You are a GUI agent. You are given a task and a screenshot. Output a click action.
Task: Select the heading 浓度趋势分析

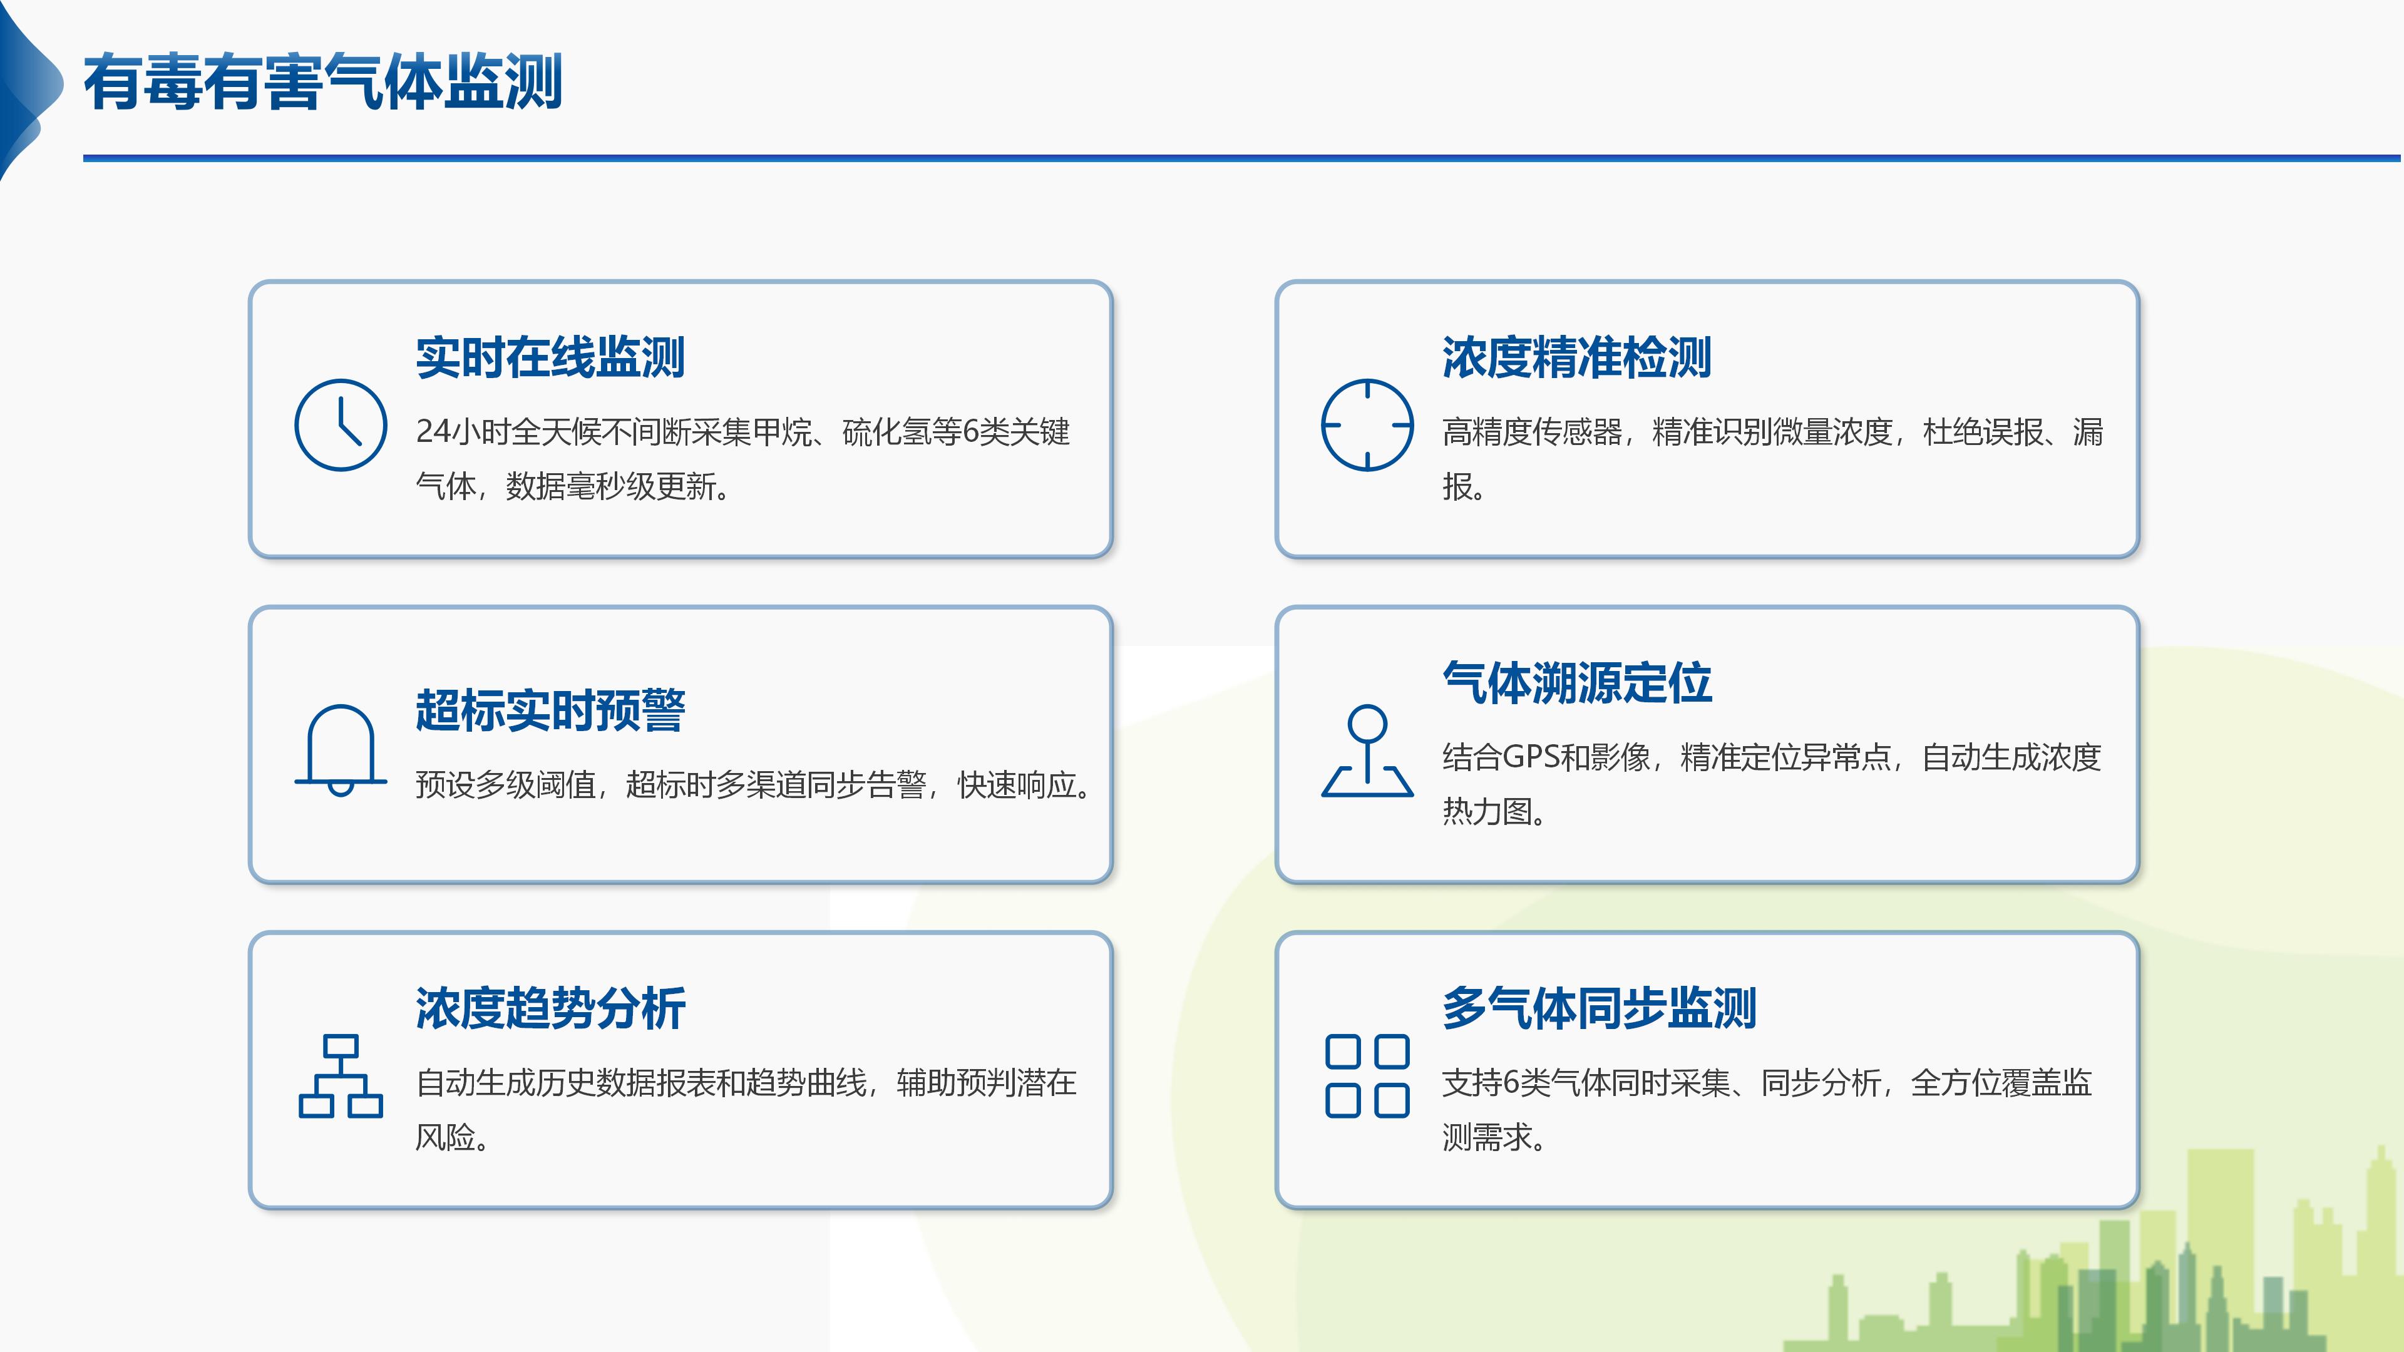click(550, 1008)
